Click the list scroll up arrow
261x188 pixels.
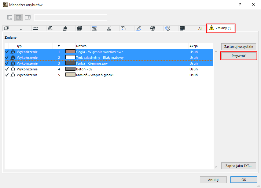click(216, 51)
